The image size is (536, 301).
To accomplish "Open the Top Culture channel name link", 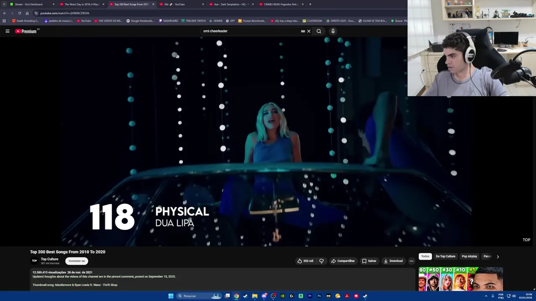I will click(49, 259).
